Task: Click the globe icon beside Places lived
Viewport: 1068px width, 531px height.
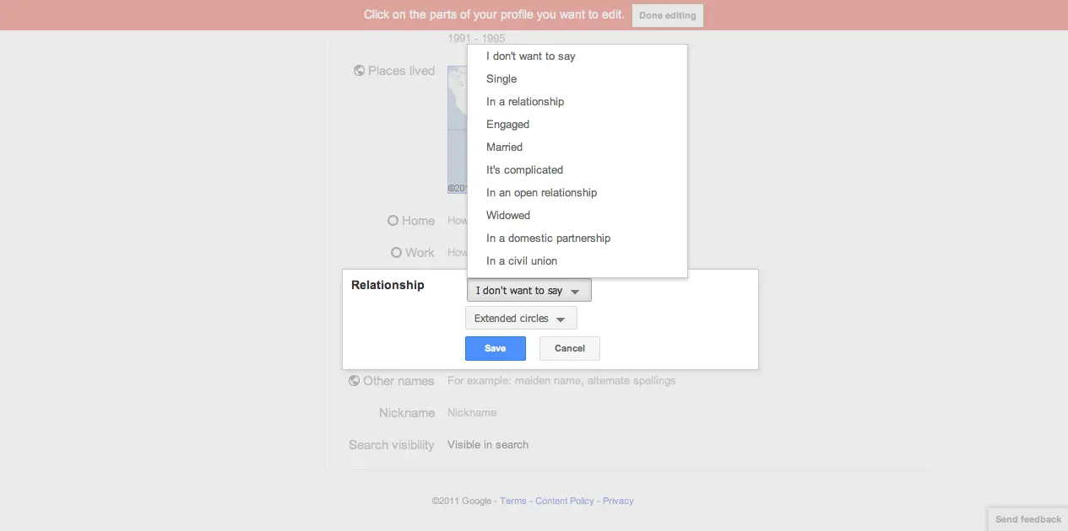Action: [x=359, y=71]
